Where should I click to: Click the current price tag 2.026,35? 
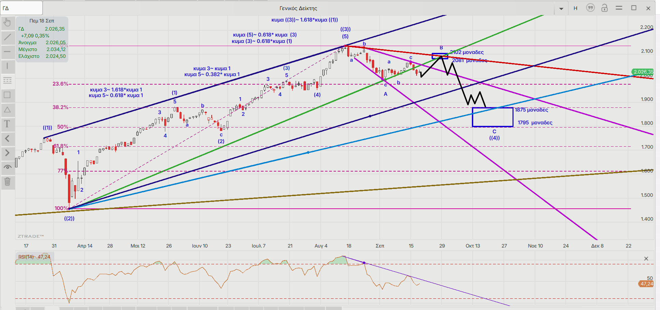point(643,72)
